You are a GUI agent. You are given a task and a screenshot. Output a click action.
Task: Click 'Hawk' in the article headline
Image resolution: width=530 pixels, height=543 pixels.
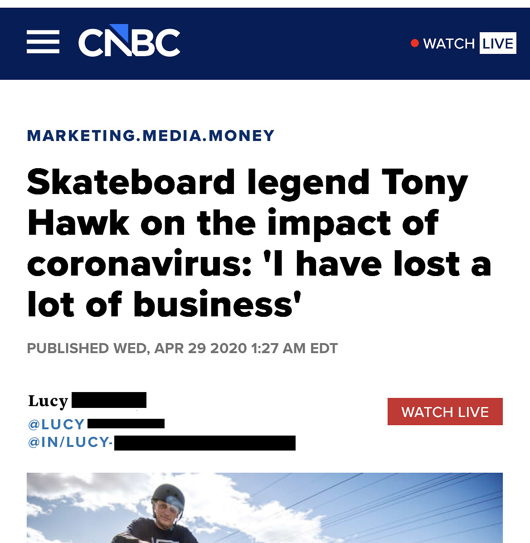coord(78,223)
